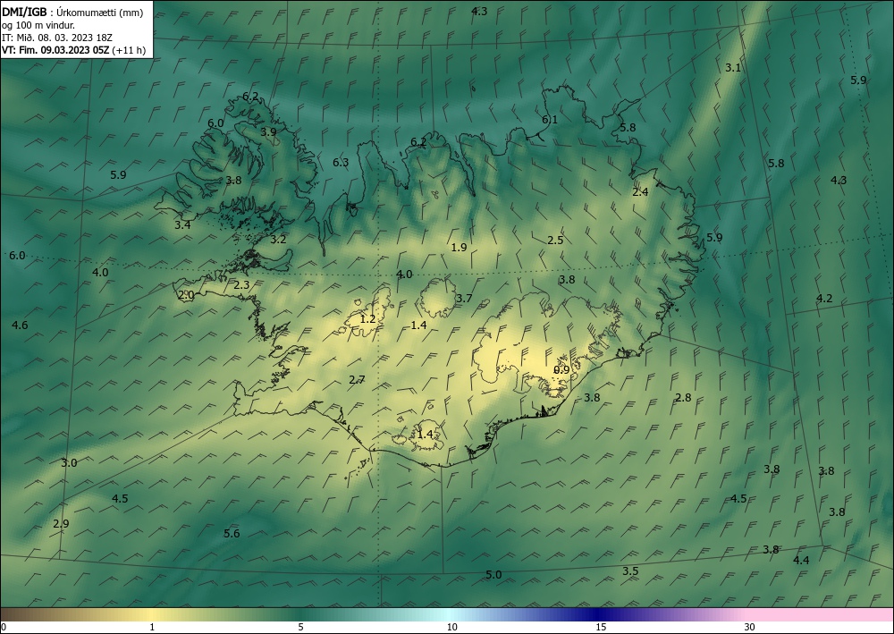Click the map value 3.0
The image size is (894, 634).
(x=69, y=463)
